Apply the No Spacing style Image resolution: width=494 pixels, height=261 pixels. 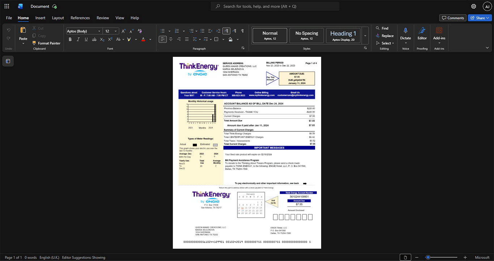point(307,35)
